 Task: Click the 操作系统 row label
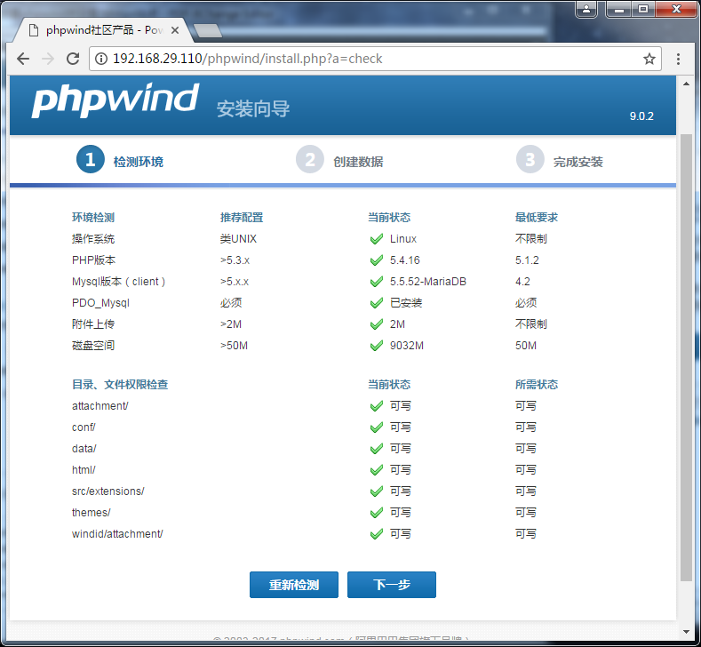93,239
